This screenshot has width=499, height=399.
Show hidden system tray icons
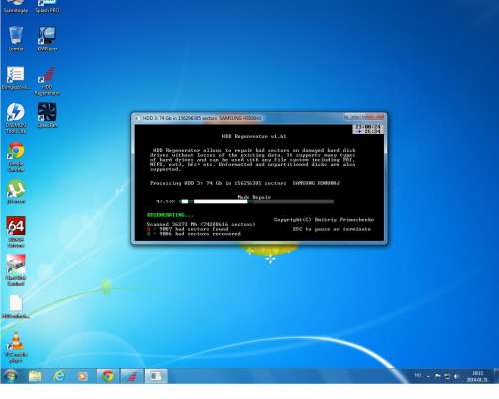pyautogui.click(x=428, y=376)
